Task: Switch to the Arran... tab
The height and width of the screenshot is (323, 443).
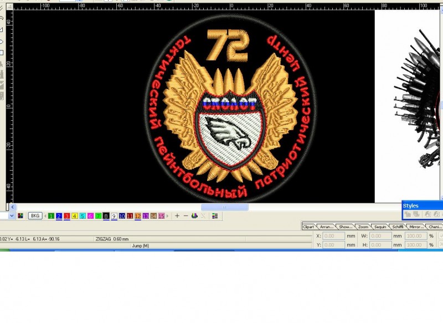Action: point(327,227)
